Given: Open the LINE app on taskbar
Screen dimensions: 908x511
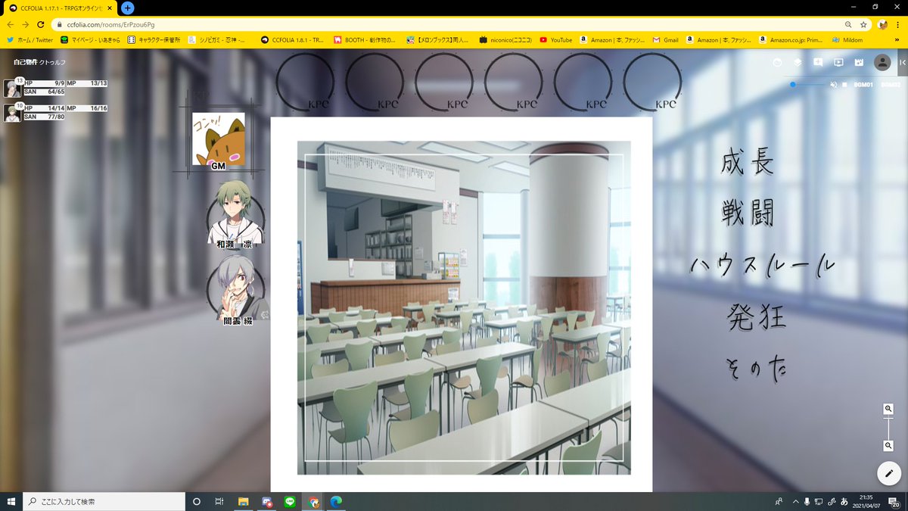Looking at the screenshot, I should tap(289, 501).
